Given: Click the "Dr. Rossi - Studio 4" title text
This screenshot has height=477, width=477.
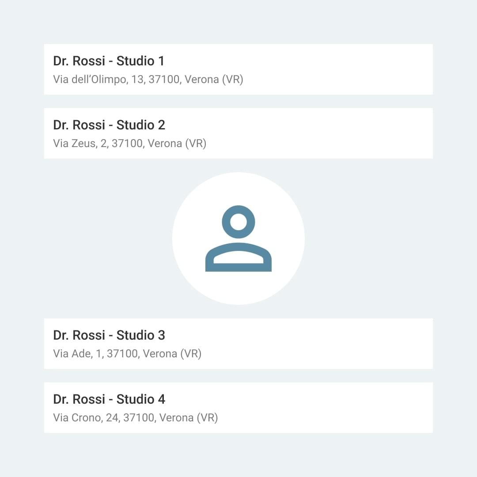Looking at the screenshot, I should [x=109, y=399].
